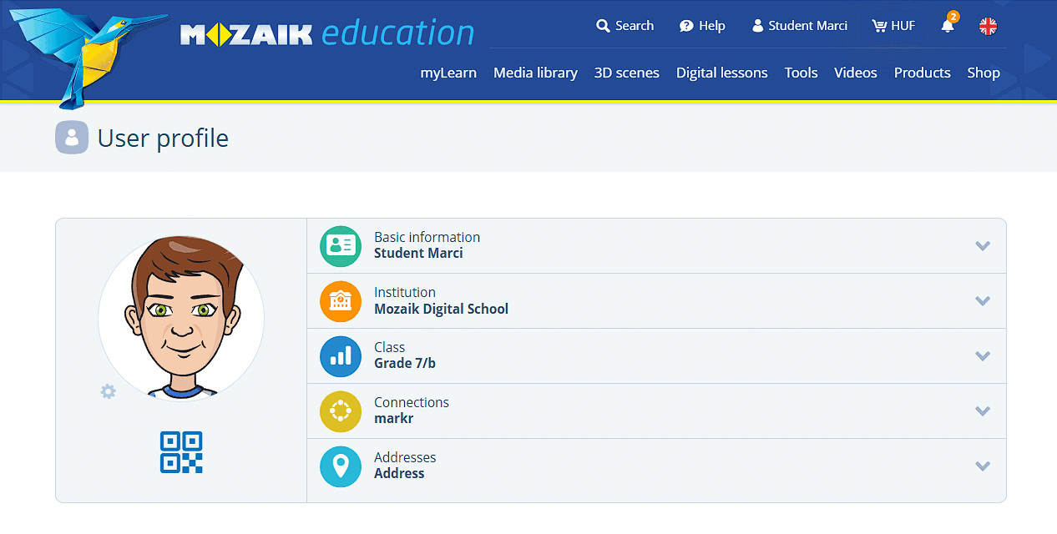This screenshot has height=534, width=1057.
Task: Open the HUF shopping cart
Action: (893, 26)
